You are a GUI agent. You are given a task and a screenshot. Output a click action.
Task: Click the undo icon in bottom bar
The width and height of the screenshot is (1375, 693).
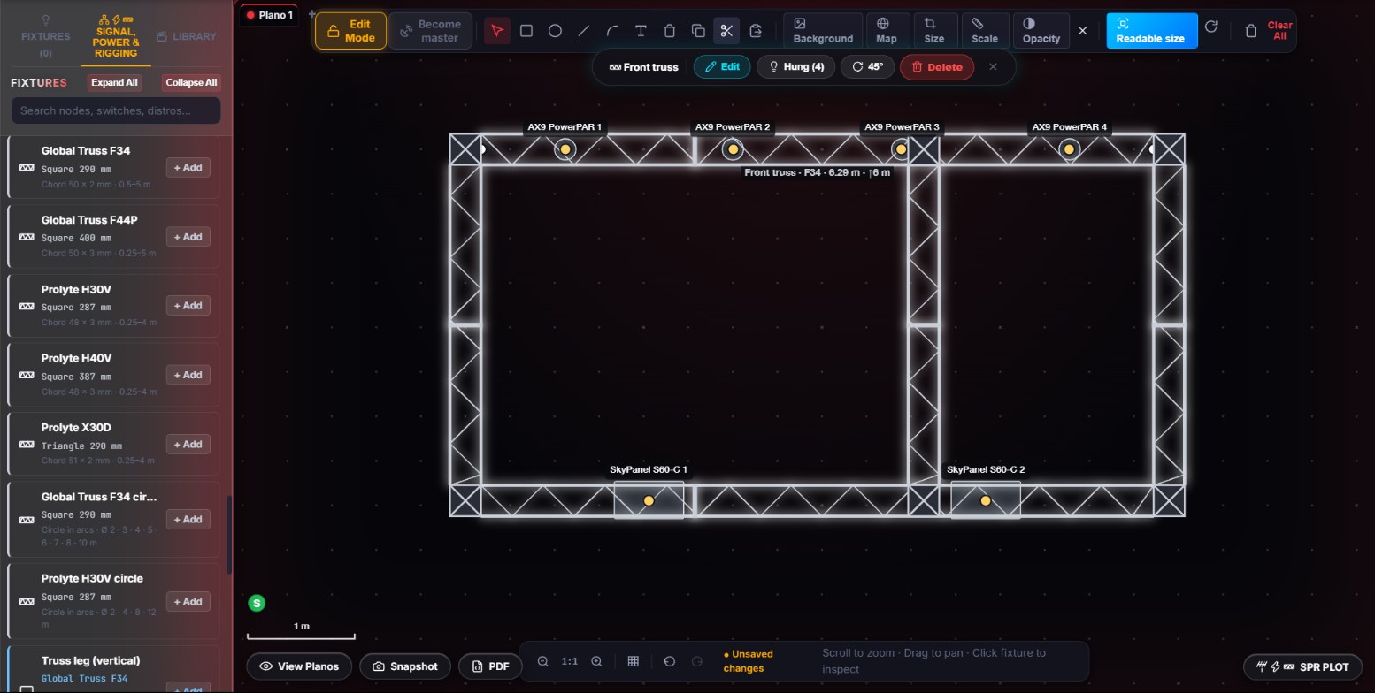click(x=670, y=661)
